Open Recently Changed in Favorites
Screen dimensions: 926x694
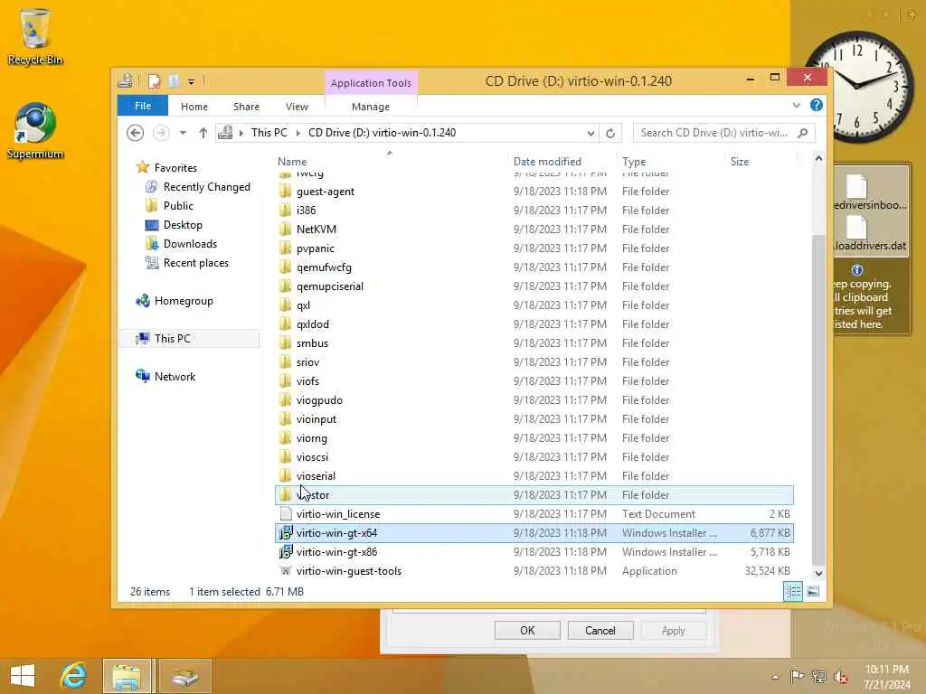(207, 187)
